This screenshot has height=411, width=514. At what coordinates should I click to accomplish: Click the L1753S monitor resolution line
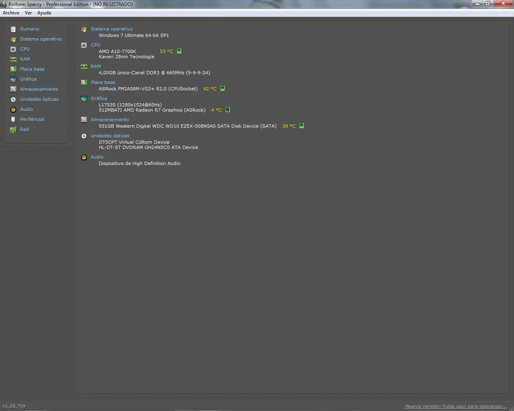pos(130,105)
